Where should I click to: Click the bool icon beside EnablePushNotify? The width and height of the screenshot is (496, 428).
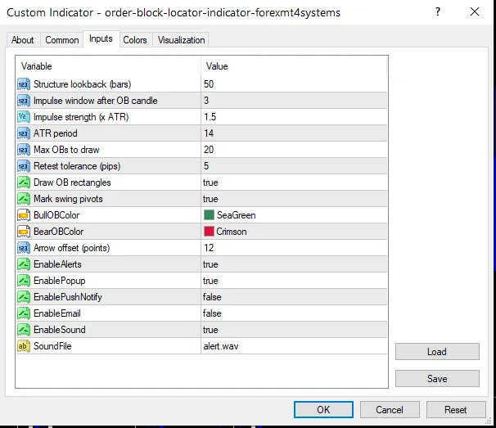coord(24,297)
